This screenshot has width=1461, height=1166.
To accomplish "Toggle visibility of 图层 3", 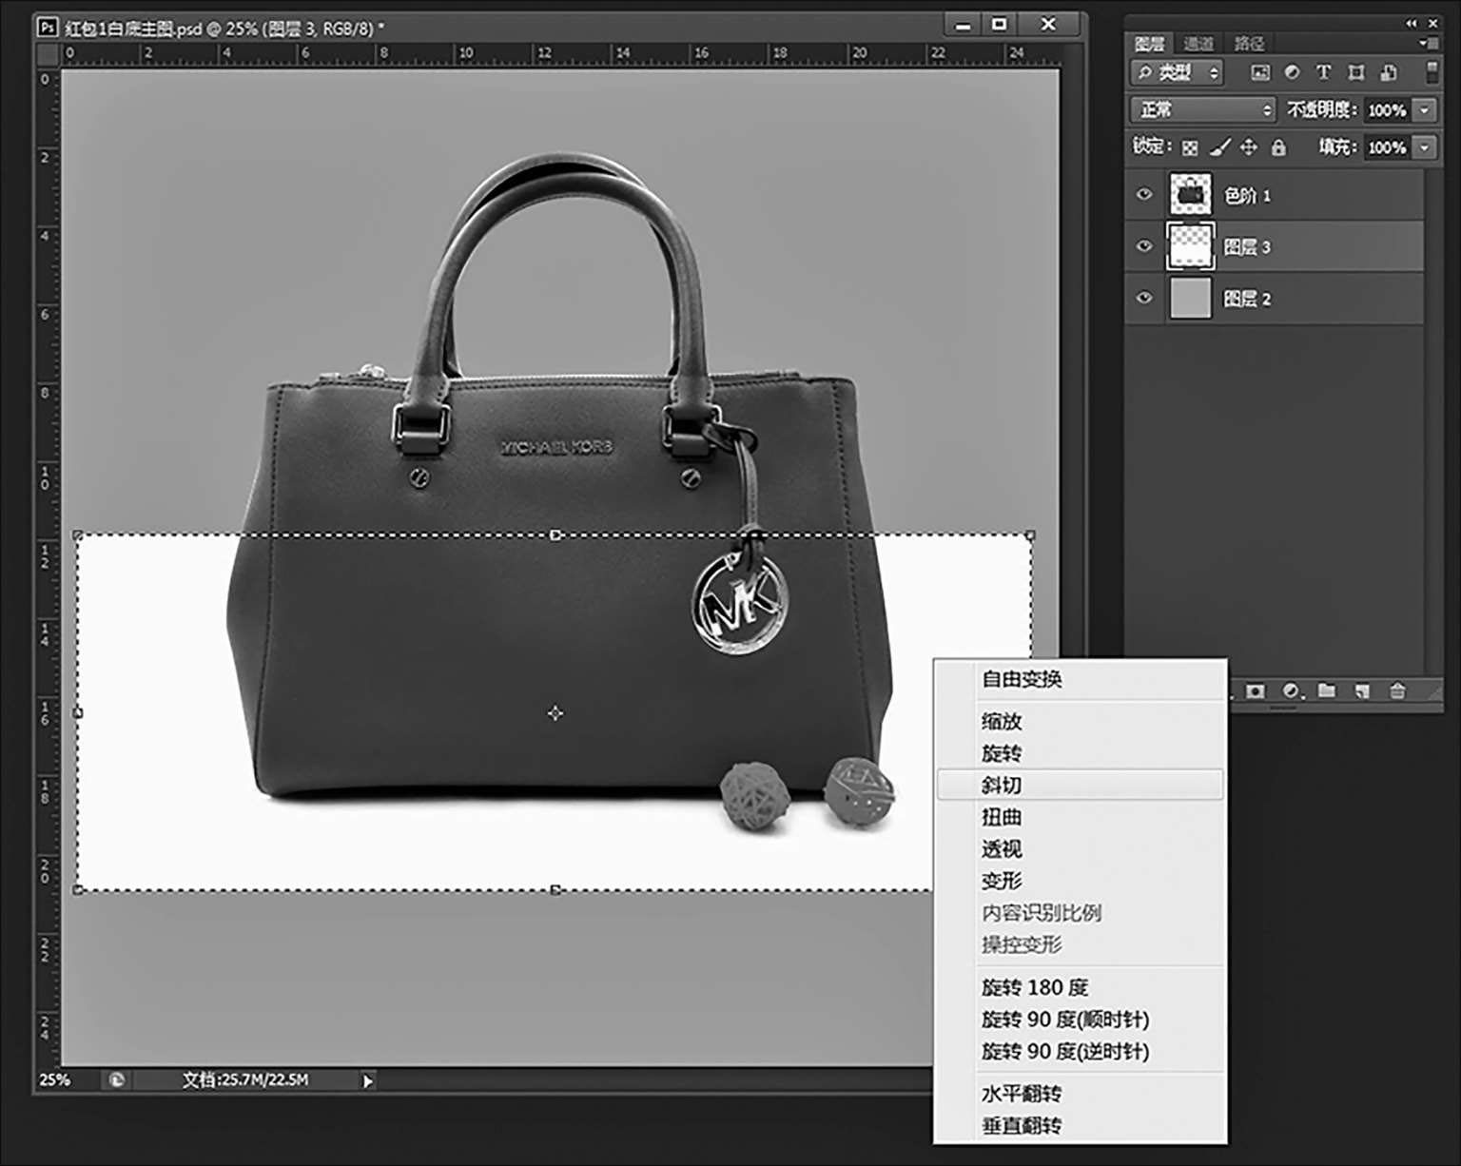I will [1144, 246].
